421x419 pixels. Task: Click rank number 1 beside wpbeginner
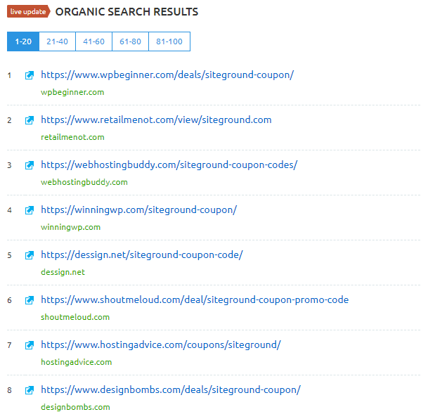tap(9, 75)
